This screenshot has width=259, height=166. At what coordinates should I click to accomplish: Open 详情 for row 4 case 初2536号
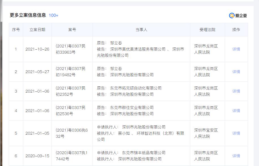tap(236, 110)
